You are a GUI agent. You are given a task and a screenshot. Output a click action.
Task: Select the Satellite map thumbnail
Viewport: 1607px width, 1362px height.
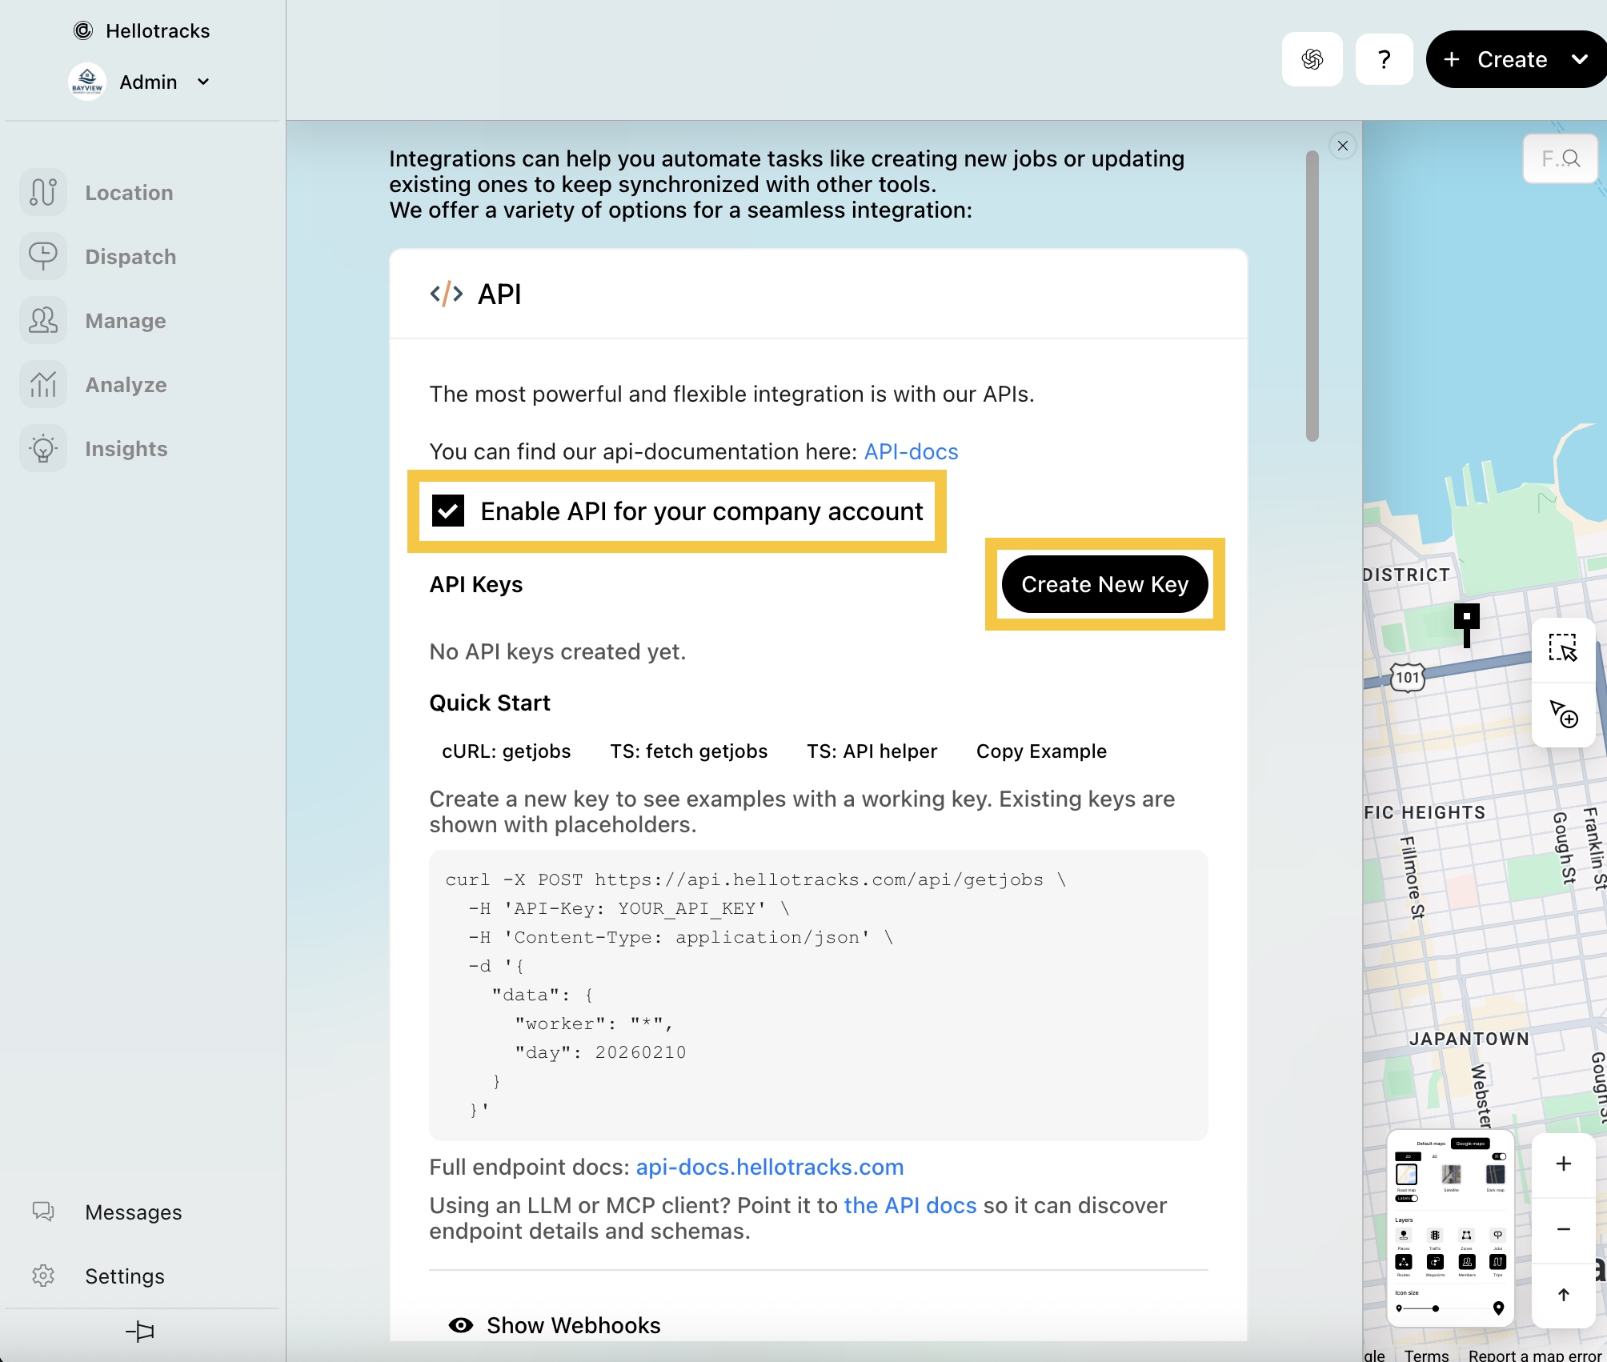1451,1174
